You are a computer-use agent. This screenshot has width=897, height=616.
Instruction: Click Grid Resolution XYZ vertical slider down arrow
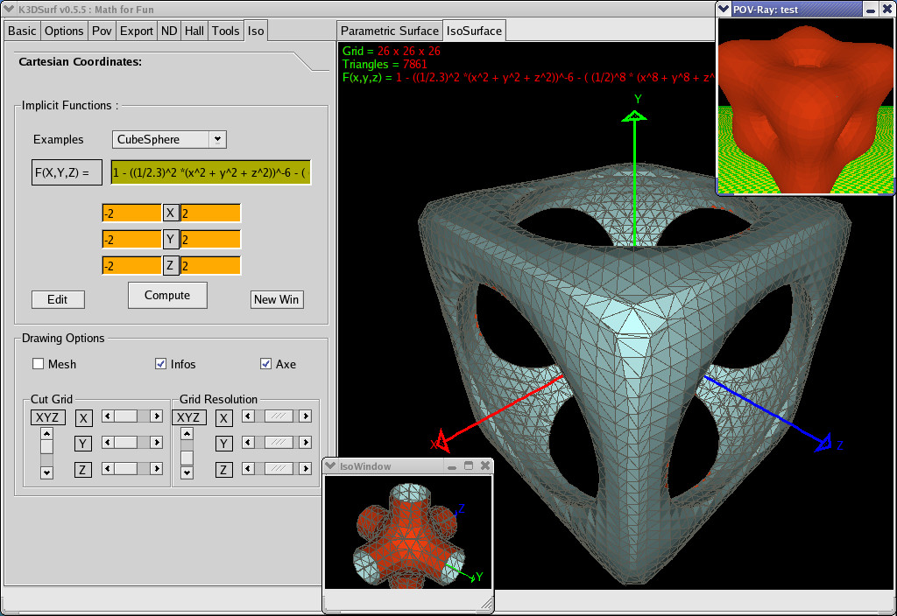point(187,472)
